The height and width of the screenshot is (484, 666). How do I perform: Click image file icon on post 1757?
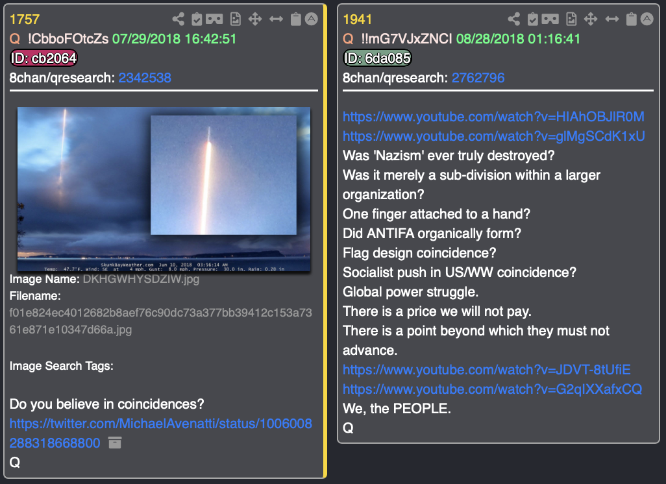(236, 19)
